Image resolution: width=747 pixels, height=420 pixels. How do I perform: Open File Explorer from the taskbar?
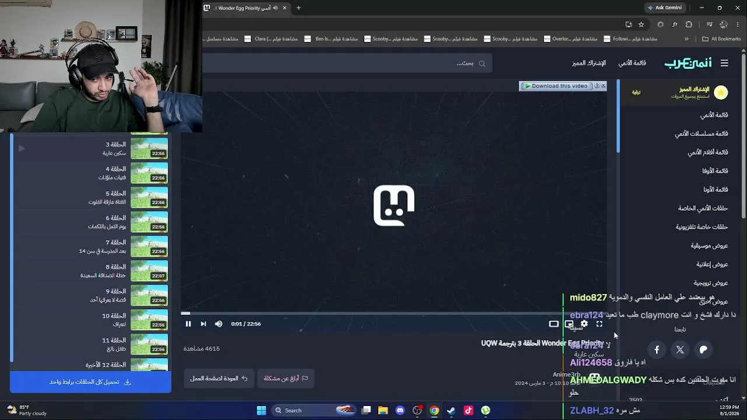tap(383, 410)
